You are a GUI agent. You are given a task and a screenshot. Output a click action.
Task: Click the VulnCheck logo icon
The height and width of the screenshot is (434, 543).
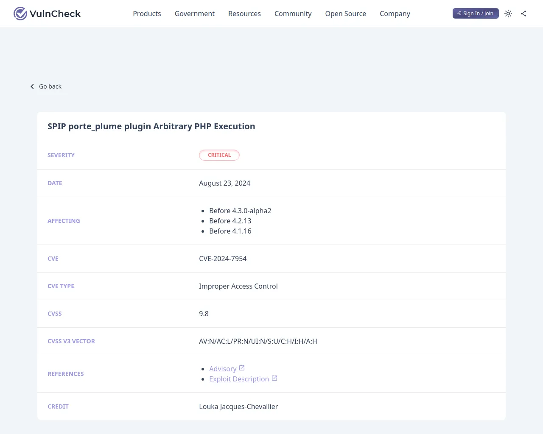(20, 14)
